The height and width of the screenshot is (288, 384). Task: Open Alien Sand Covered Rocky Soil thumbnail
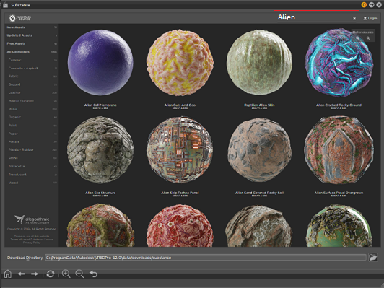(259, 150)
